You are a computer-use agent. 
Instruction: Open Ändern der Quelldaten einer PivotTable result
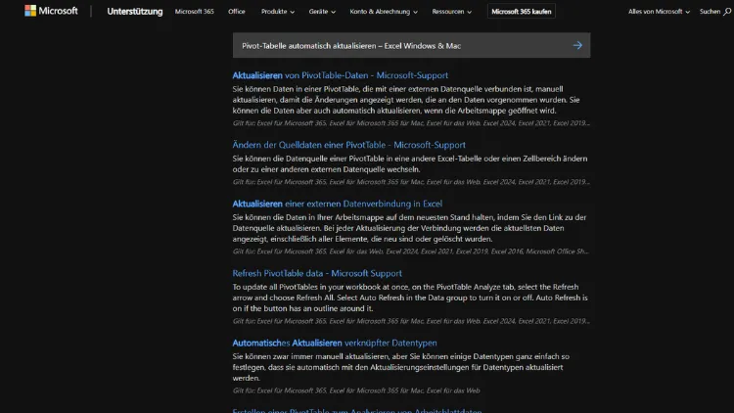pyautogui.click(x=348, y=145)
